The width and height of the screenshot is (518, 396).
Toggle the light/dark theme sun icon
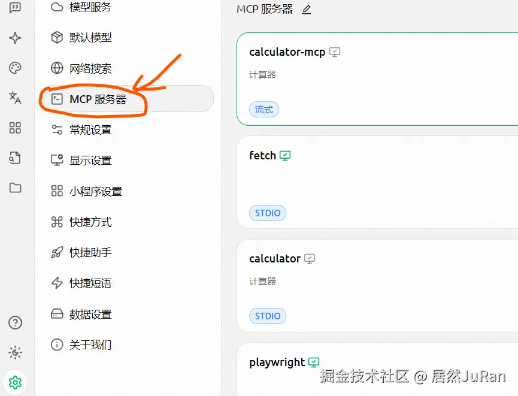15,352
